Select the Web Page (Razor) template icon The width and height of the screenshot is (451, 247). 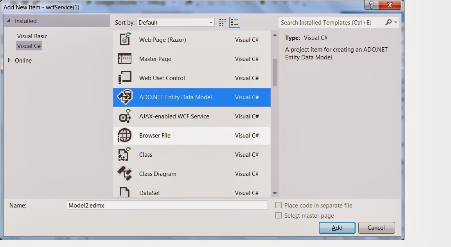tap(125, 39)
